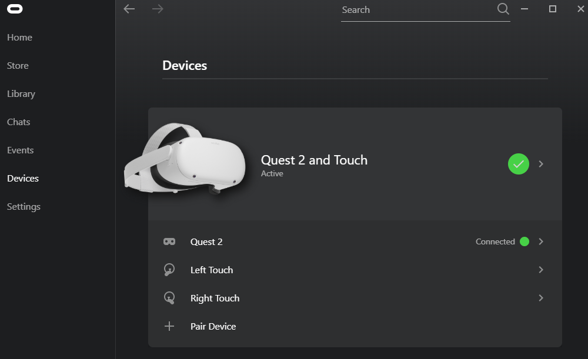This screenshot has height=359, width=588.
Task: Go back with the left arrow
Action: 129,9
